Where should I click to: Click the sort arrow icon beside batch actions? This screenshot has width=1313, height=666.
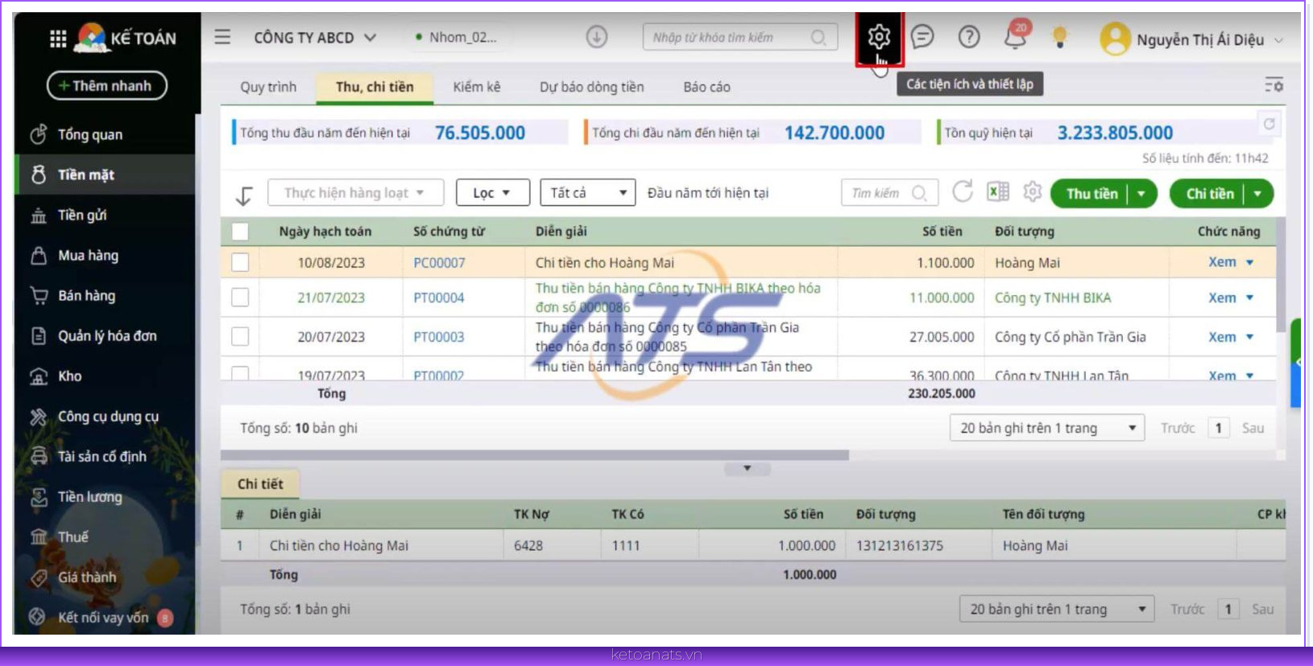[244, 195]
